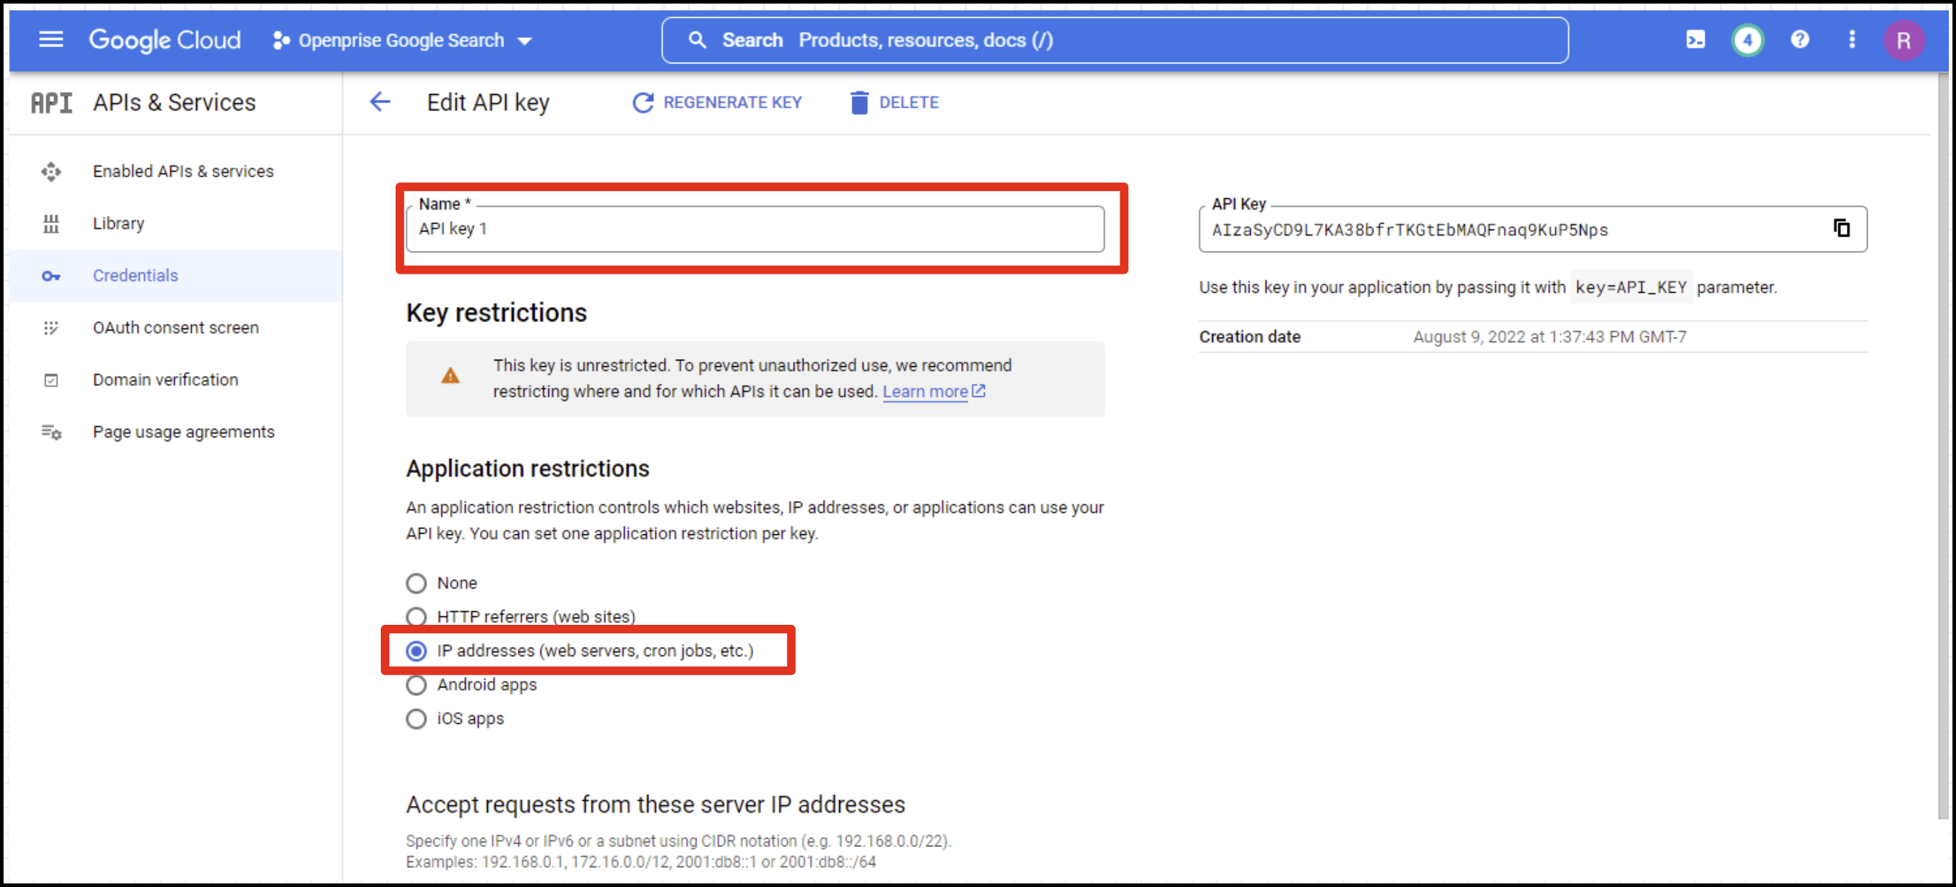
Task: Click the Application restrictions heading
Action: [528, 469]
